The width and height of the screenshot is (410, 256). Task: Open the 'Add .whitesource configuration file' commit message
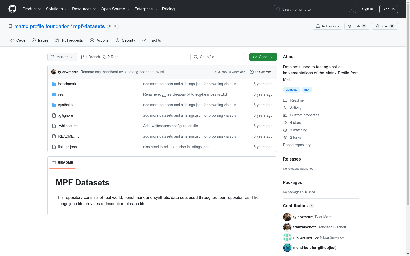(170, 126)
